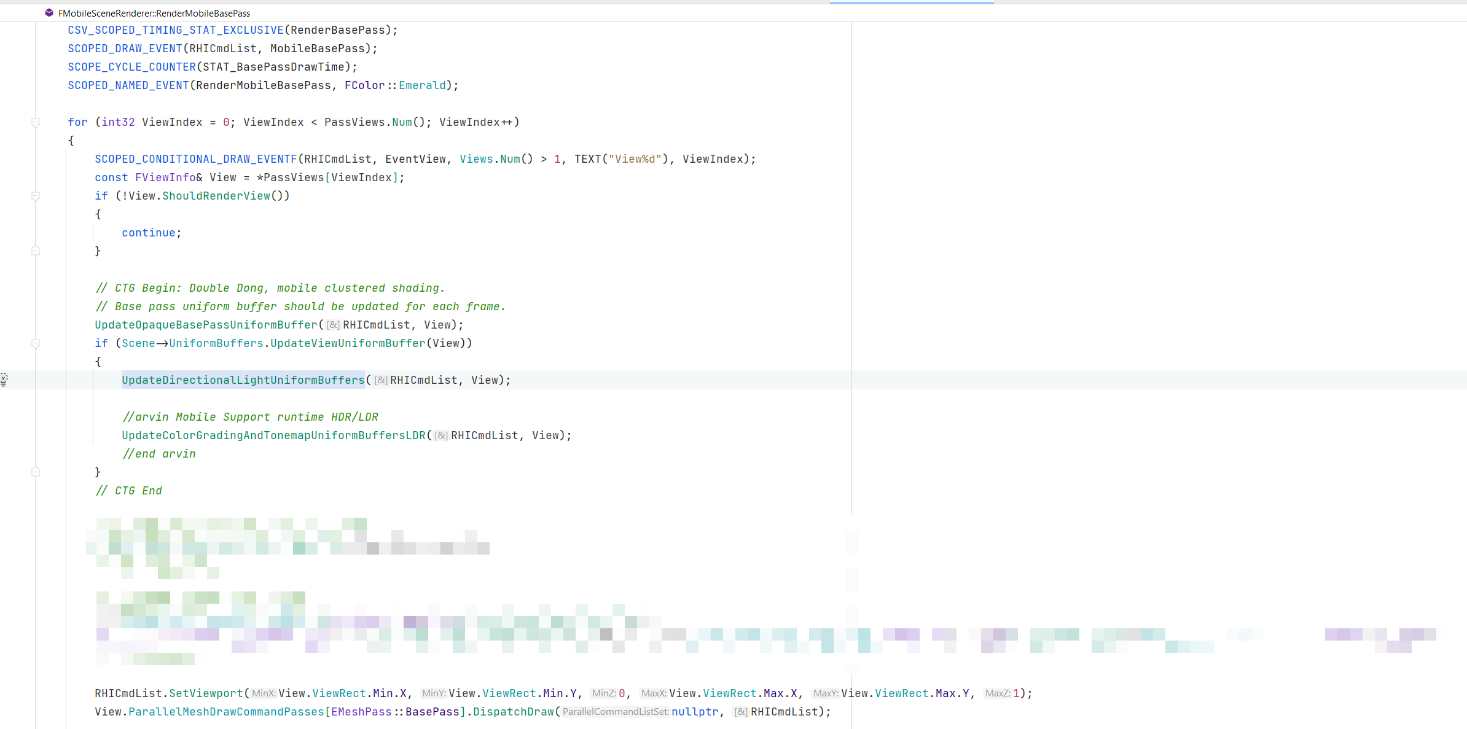
Task: Click the selected UpdateDirectionalLightUniformBuffers function name
Action: coord(243,380)
